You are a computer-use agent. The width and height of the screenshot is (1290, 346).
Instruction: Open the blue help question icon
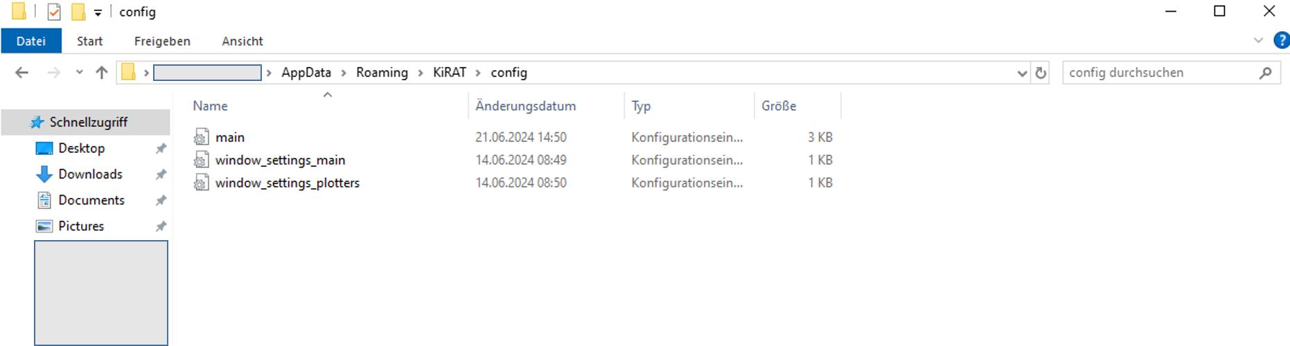coord(1282,41)
